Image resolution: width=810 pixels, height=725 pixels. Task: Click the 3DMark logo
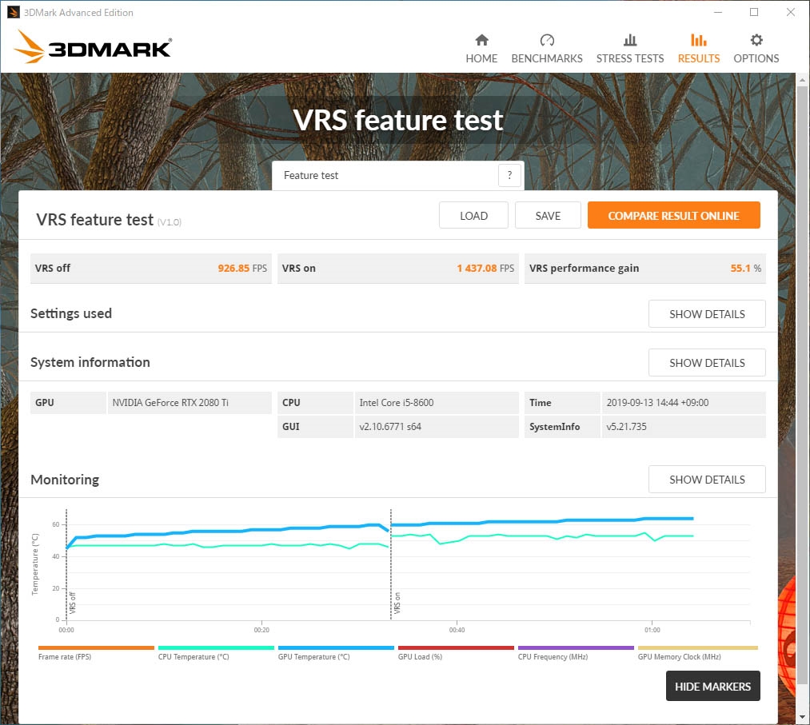93,47
